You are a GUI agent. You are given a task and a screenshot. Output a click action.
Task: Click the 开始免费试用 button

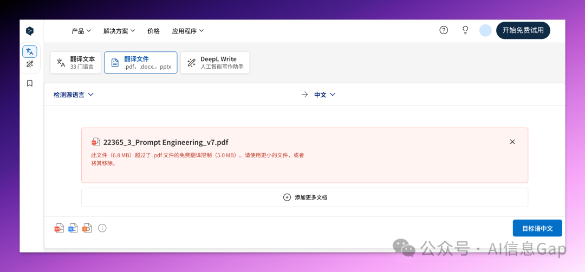[x=523, y=31]
